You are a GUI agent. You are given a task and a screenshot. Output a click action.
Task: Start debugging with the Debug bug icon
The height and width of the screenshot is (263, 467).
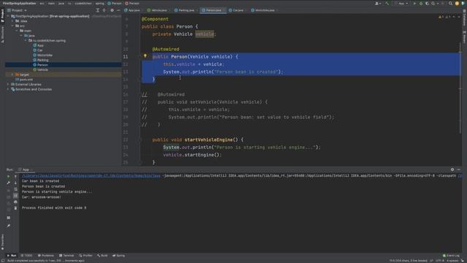(x=421, y=3)
